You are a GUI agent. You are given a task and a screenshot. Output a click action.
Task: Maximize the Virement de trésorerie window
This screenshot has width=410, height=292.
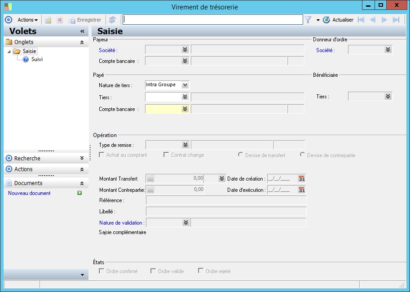point(381,5)
